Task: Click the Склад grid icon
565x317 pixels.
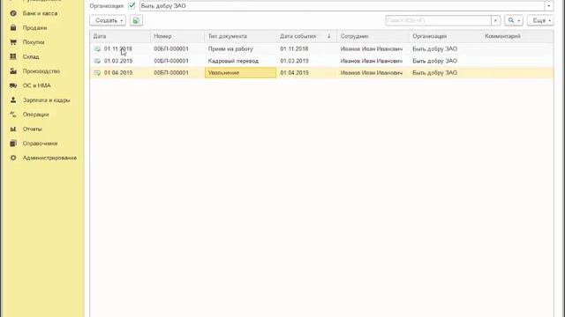Action: coord(13,56)
